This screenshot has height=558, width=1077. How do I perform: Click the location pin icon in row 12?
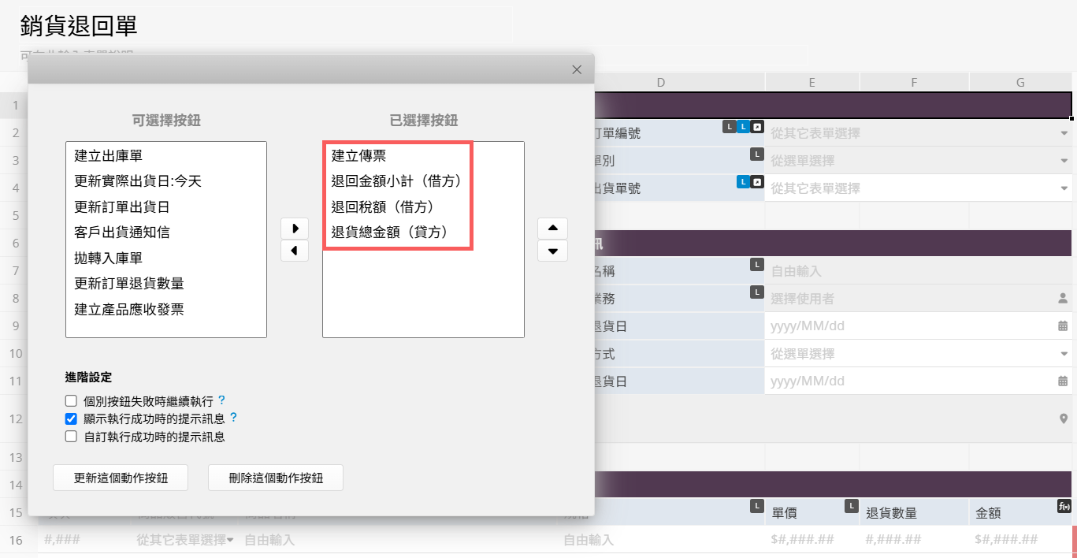click(1063, 418)
